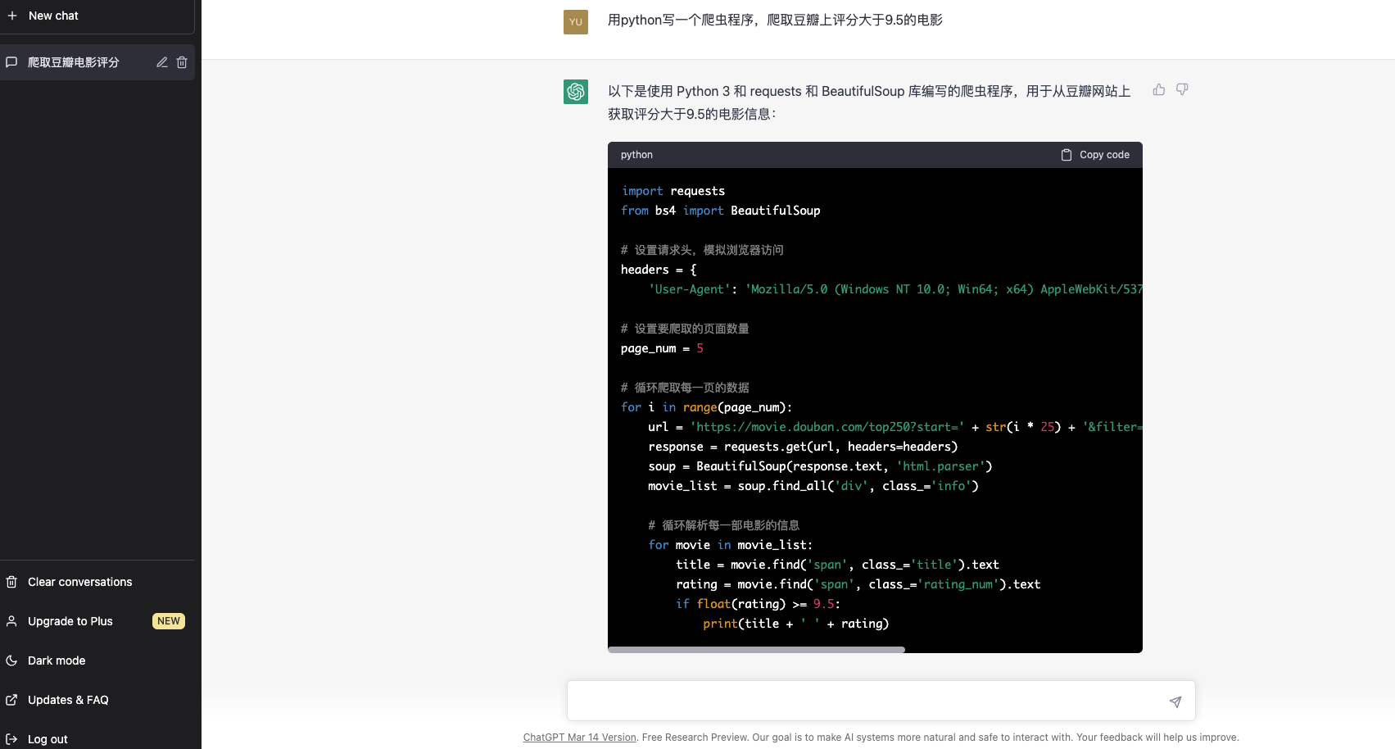Click the 'for i in range(page_num):' line

coord(706,407)
